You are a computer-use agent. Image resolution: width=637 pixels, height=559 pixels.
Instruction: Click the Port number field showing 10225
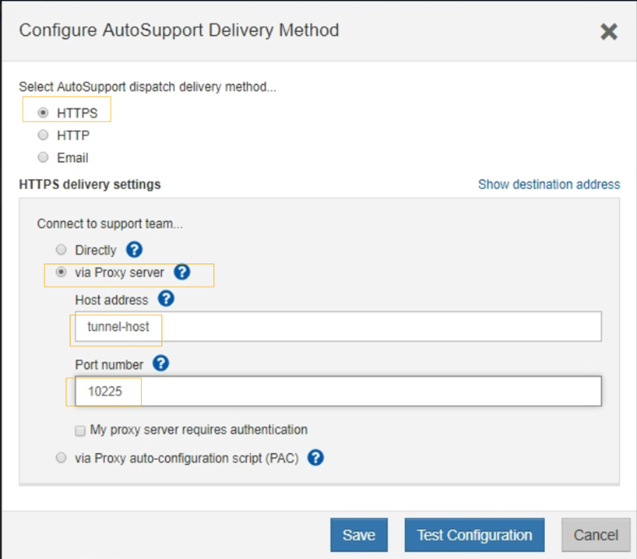click(x=337, y=392)
